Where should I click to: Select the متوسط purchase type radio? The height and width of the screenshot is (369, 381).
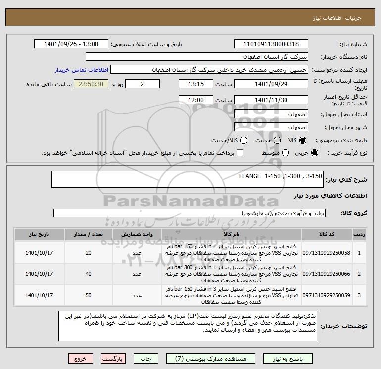(x=286, y=153)
